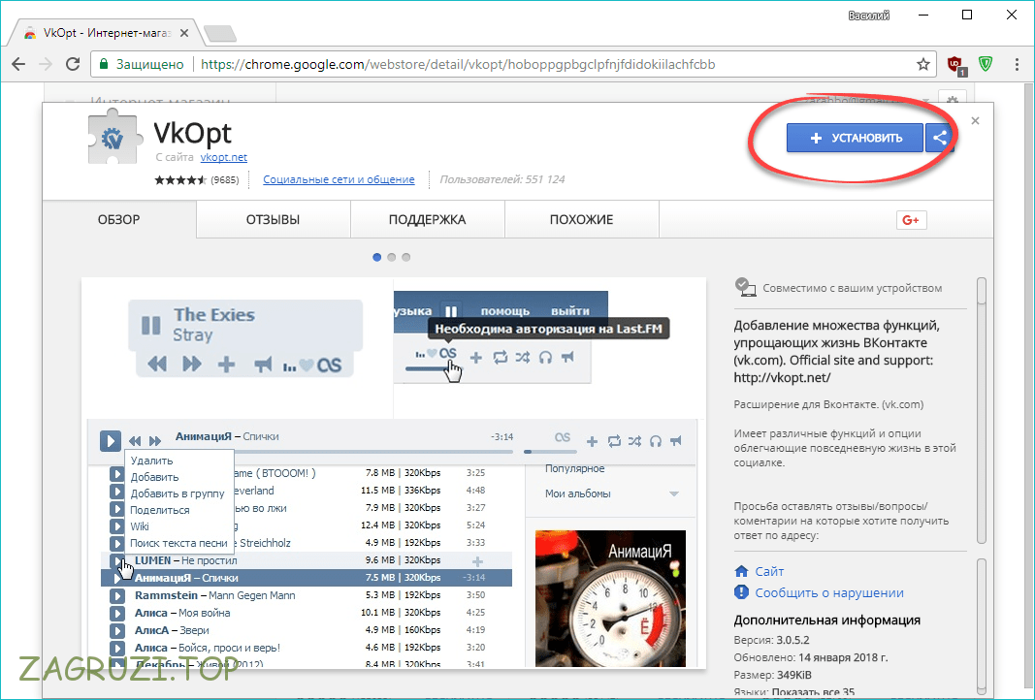Open a new browser tab
Viewport: 1035px width, 700px height.
pyautogui.click(x=220, y=33)
